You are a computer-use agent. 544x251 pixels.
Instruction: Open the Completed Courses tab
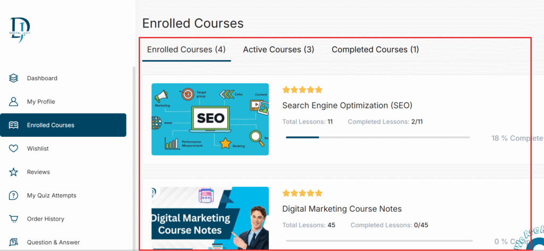(x=375, y=50)
